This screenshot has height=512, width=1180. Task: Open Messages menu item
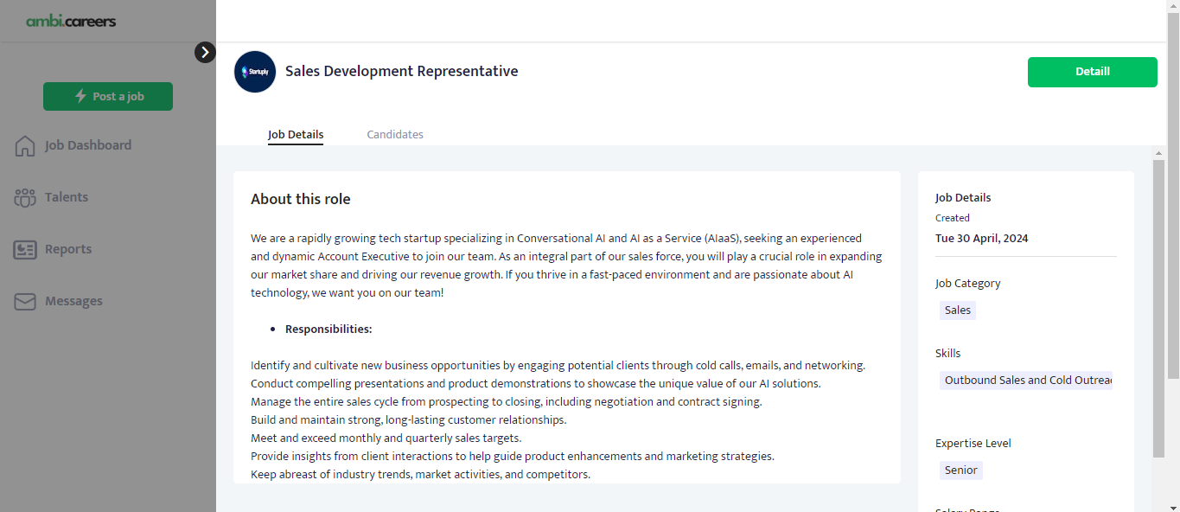(x=73, y=301)
